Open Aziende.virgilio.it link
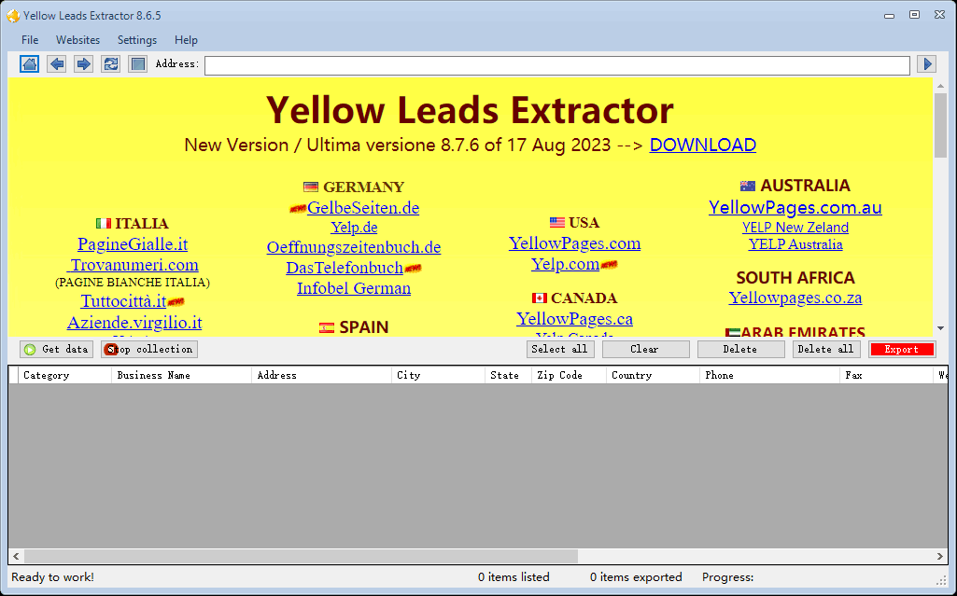957x596 pixels. 134,323
